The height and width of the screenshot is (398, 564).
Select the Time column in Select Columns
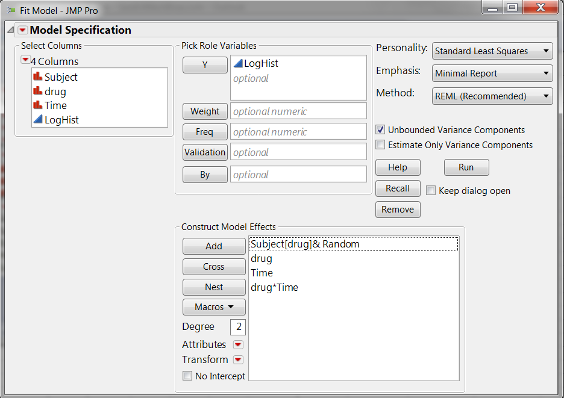55,105
